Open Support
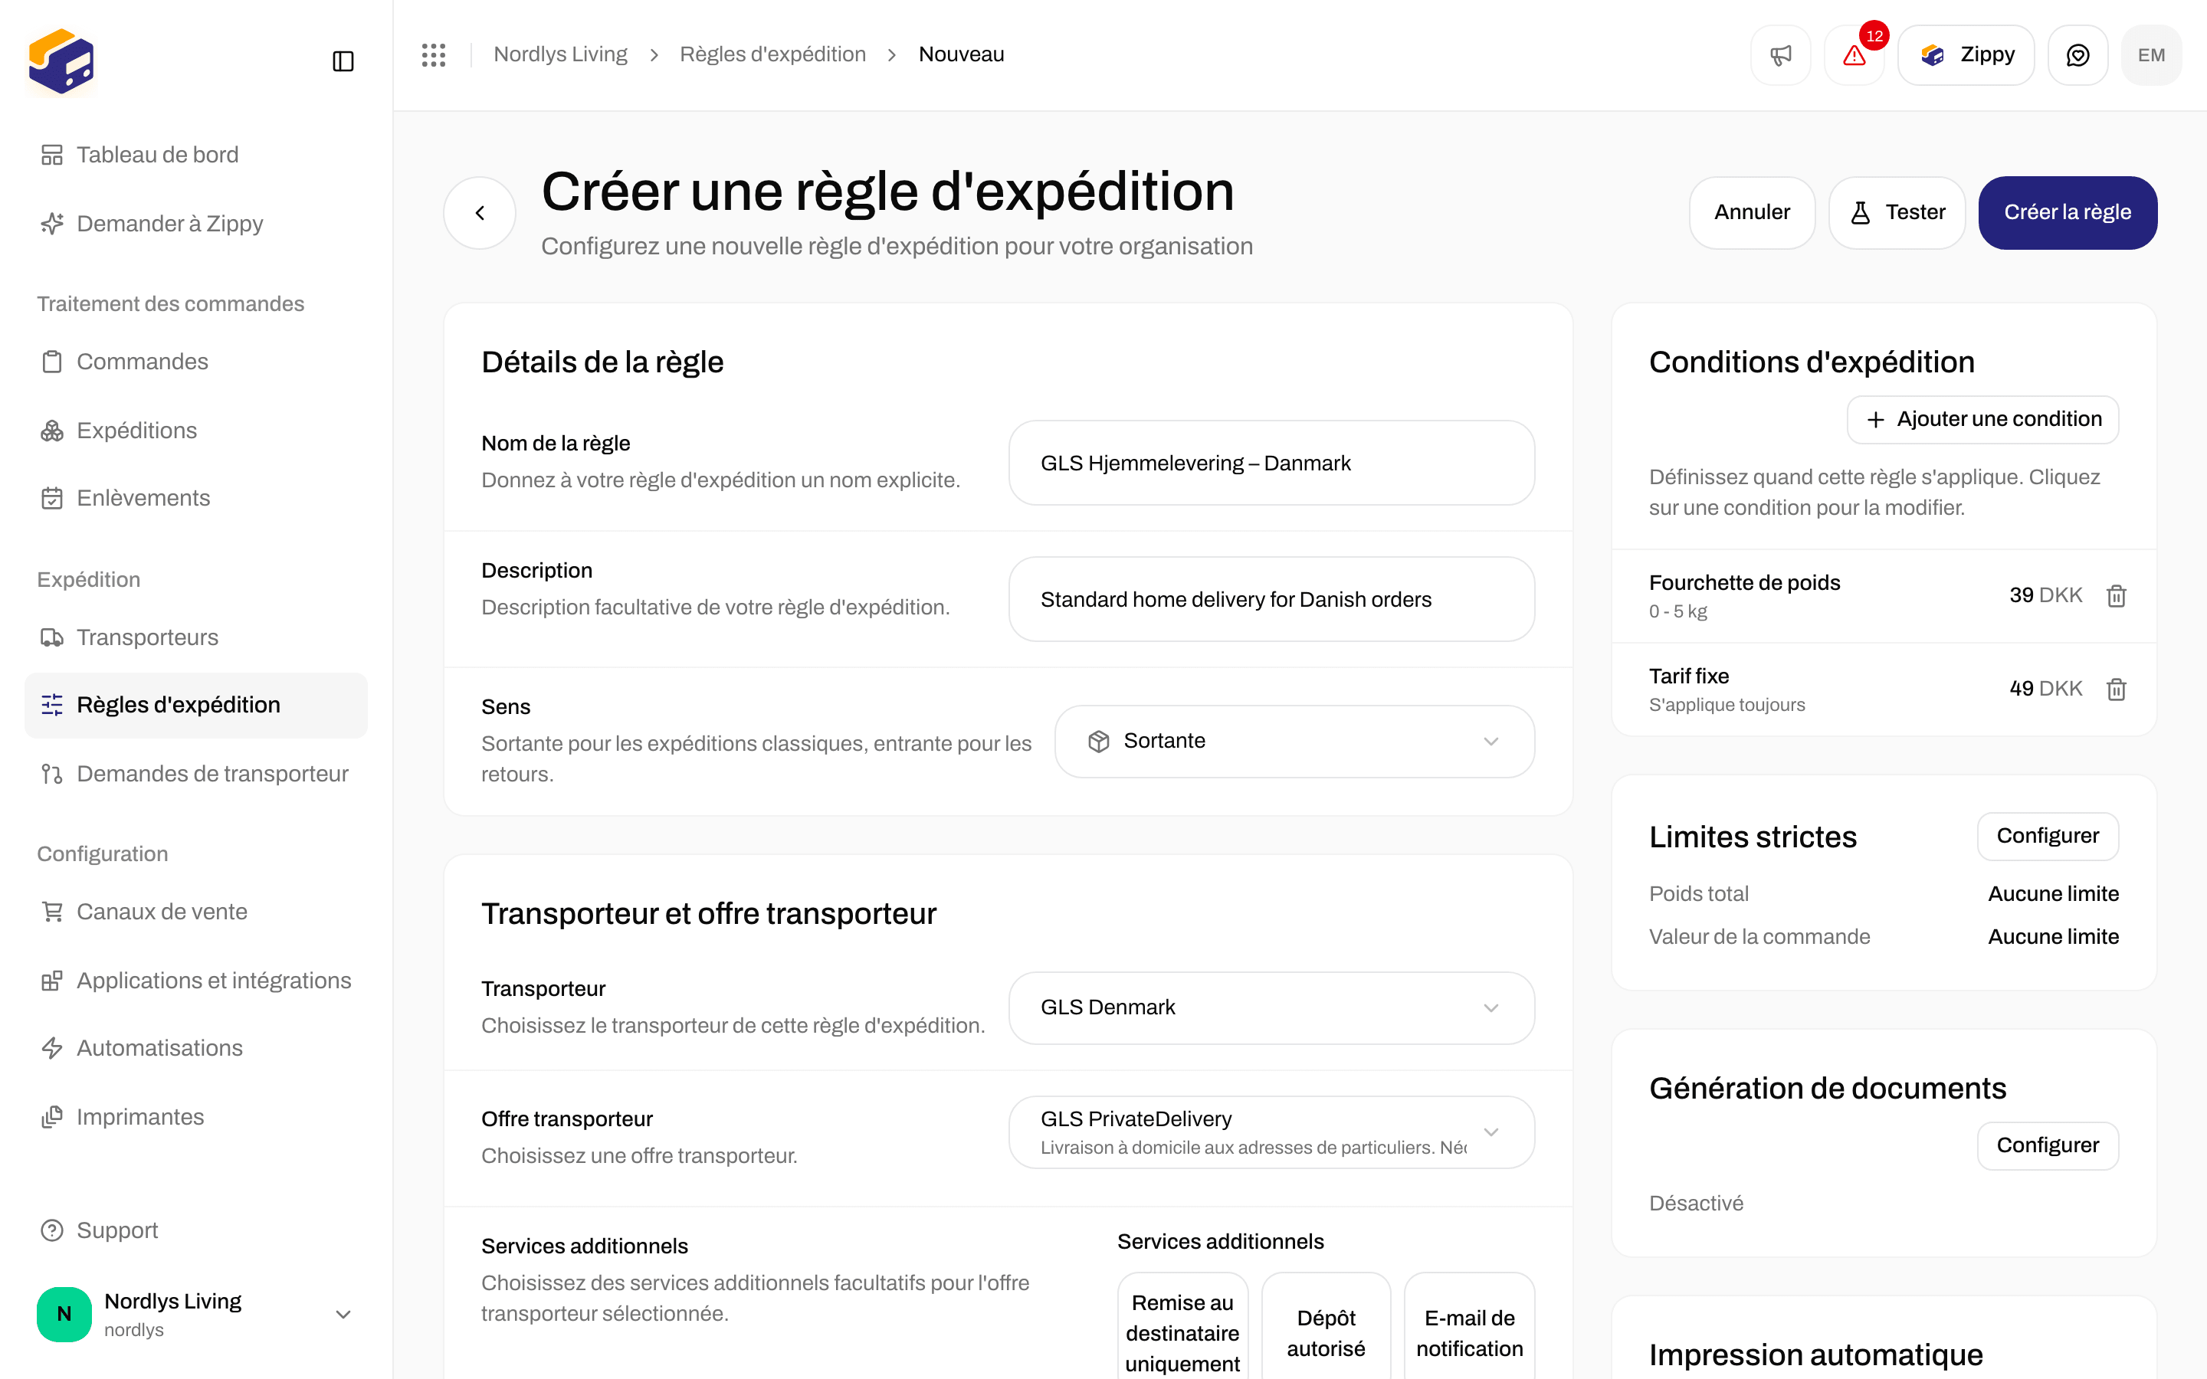 (196, 1230)
